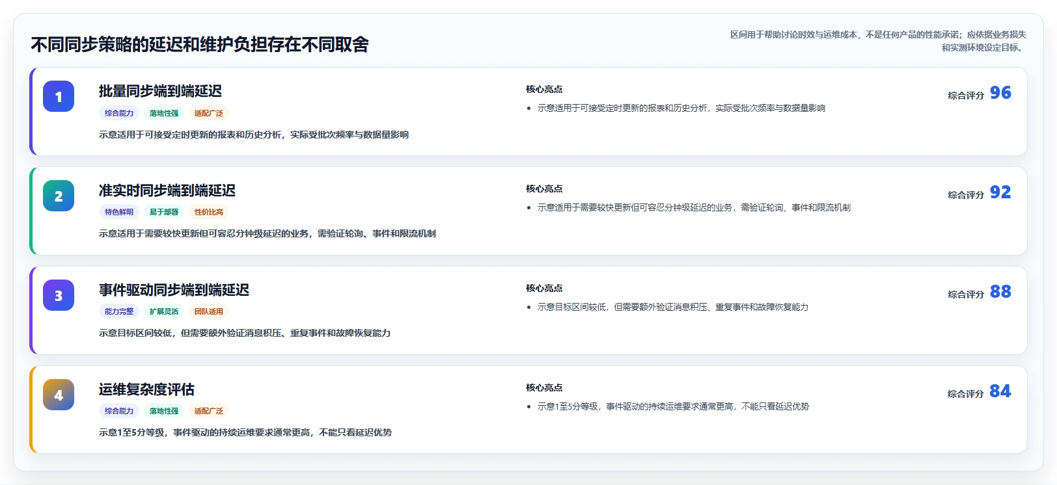Click 综合评分 label beside score 92

click(x=966, y=195)
